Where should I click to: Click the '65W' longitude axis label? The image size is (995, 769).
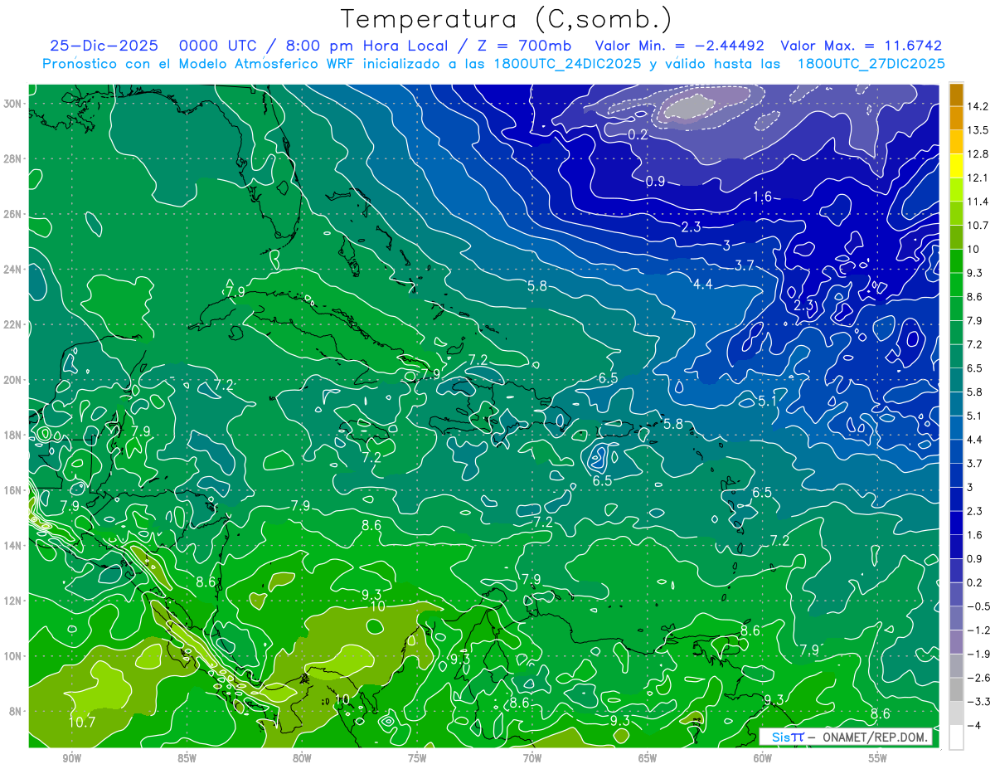pyautogui.click(x=648, y=758)
